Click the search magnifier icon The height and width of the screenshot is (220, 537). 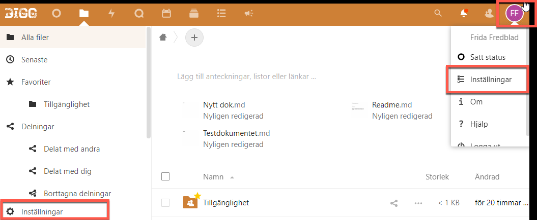[x=438, y=13]
